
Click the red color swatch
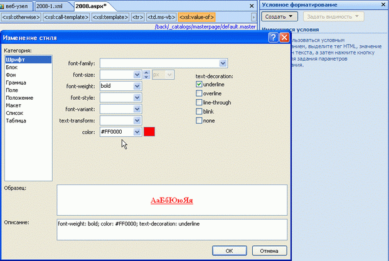coord(149,132)
